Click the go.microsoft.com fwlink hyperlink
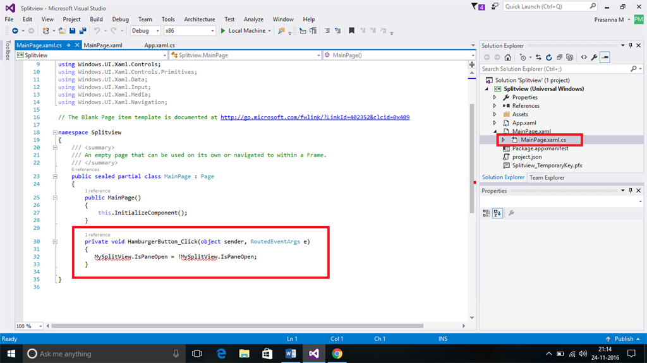Image resolution: width=647 pixels, height=363 pixels. point(315,117)
